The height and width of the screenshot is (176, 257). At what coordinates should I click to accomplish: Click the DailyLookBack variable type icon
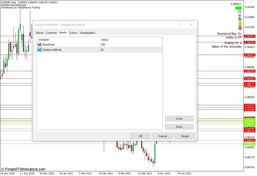coord(39,49)
